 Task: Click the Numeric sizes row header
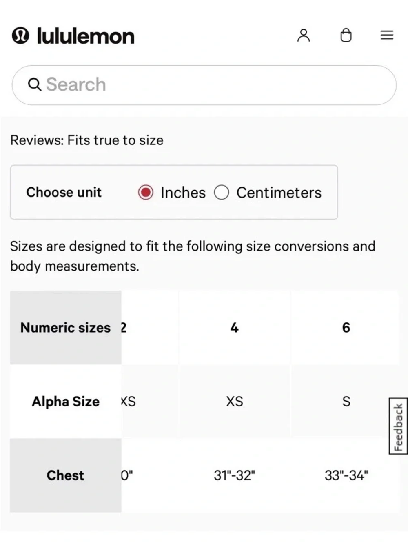(66, 327)
